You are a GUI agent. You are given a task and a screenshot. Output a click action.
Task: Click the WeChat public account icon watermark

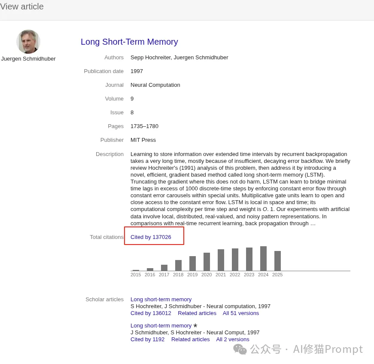[240, 349]
